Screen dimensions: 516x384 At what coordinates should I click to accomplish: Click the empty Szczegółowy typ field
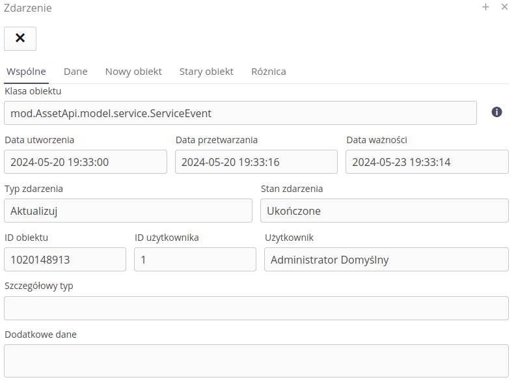256,309
